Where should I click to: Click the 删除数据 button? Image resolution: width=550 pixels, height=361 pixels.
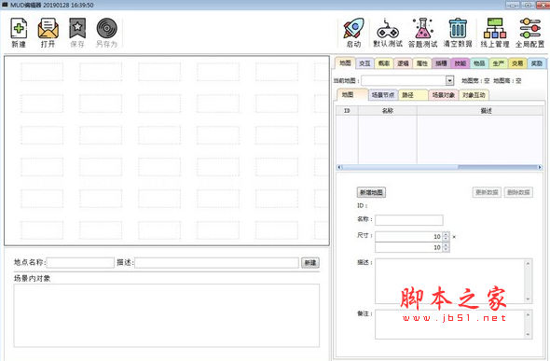(518, 192)
